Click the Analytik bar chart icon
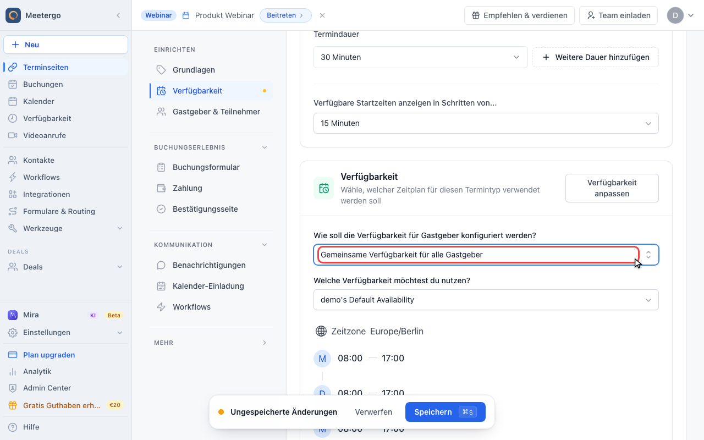 pos(13,371)
